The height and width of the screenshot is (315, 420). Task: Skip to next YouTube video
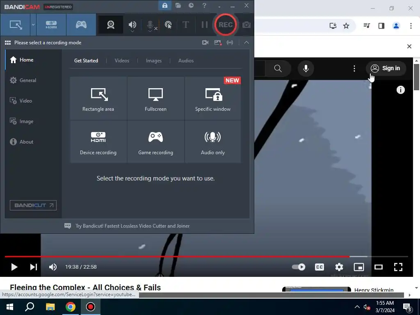(x=34, y=267)
